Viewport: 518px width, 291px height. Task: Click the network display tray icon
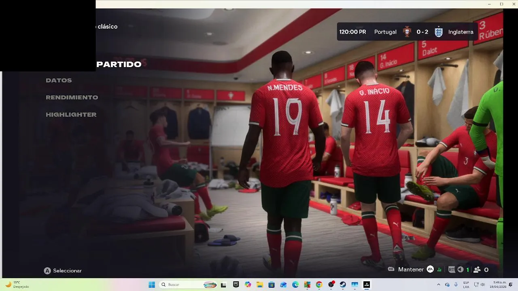(476, 285)
